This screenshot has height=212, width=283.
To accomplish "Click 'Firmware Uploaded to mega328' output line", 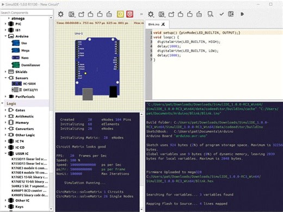I will click(174, 172).
